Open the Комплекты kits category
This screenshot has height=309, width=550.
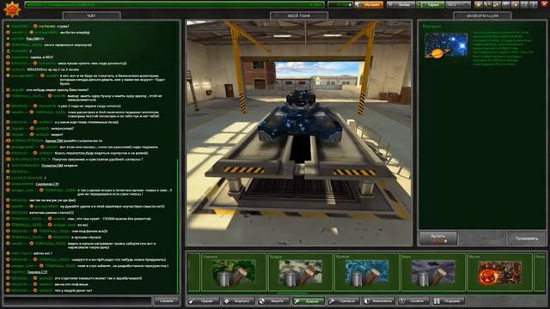point(379,301)
